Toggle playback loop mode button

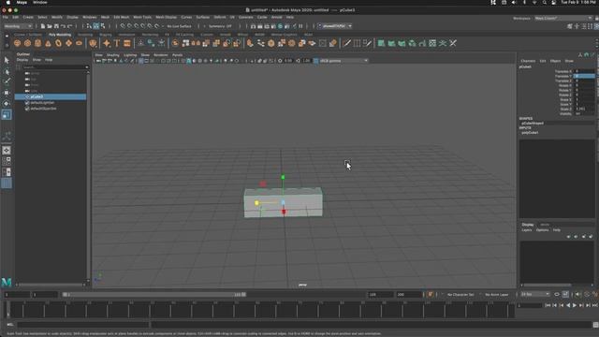click(557, 295)
